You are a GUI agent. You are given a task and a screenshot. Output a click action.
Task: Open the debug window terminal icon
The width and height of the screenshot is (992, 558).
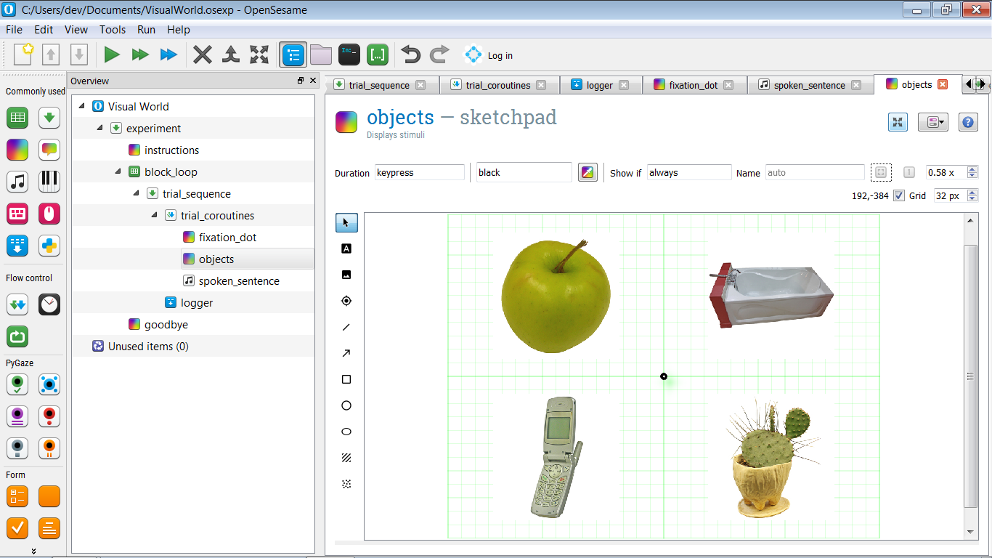pos(349,54)
